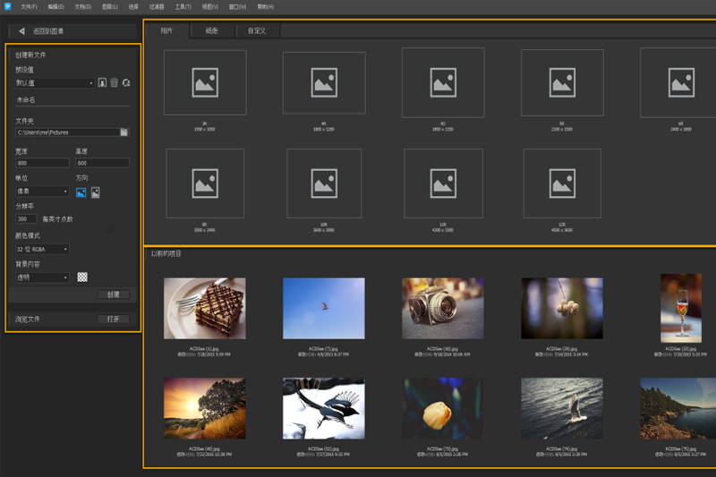
Task: Click the back arrow for 返回到图集
Action: point(21,31)
